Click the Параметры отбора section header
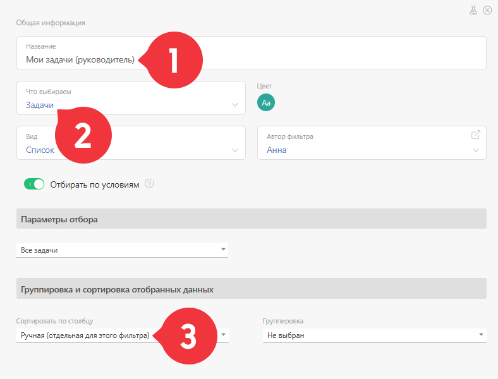 pyautogui.click(x=252, y=219)
